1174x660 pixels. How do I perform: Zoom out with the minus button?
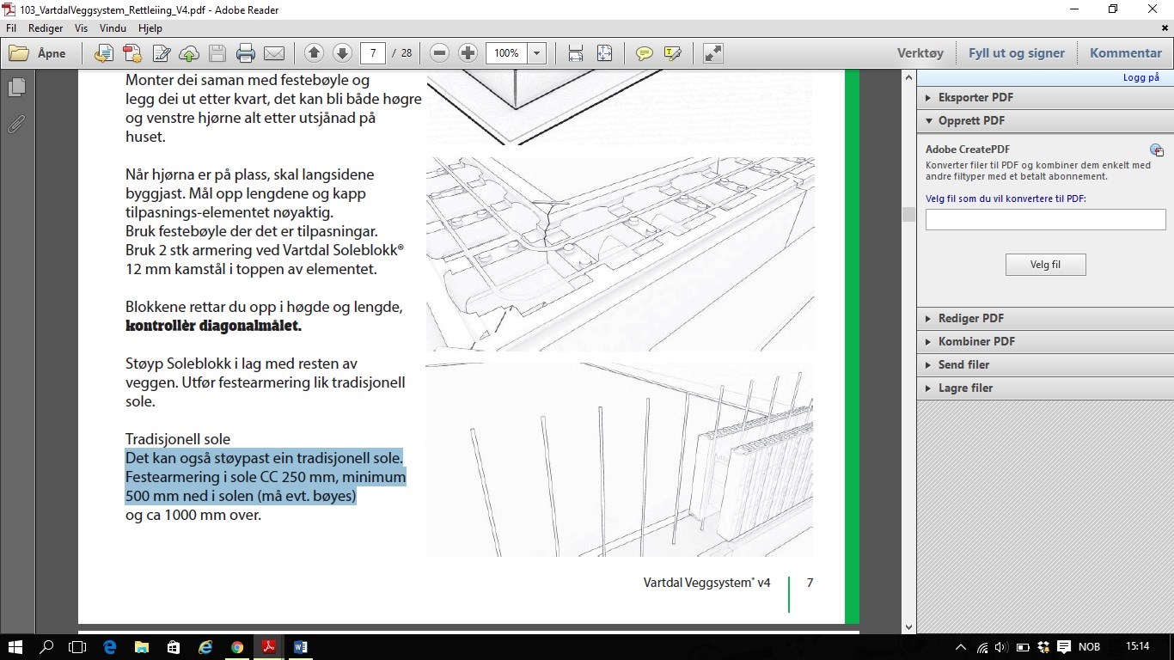pos(439,53)
